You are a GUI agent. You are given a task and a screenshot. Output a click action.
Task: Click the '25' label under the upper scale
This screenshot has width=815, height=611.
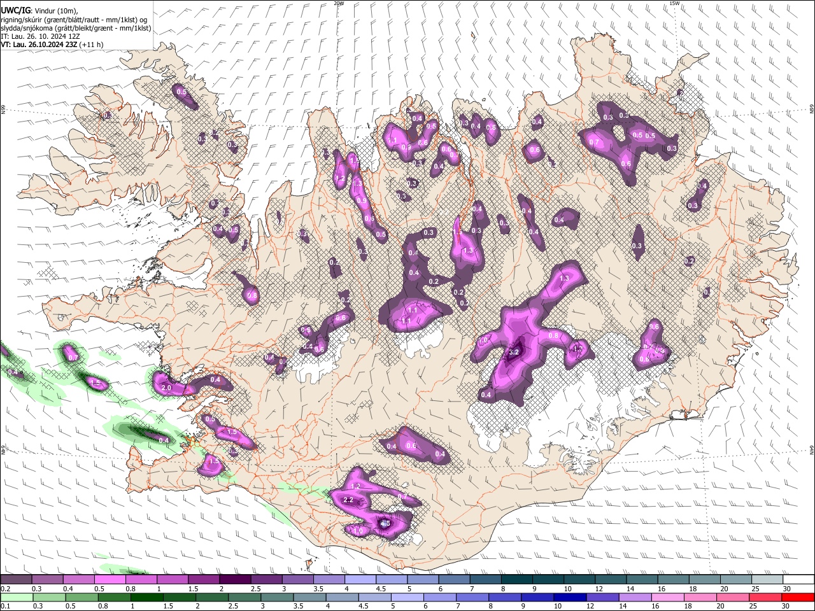755,589
